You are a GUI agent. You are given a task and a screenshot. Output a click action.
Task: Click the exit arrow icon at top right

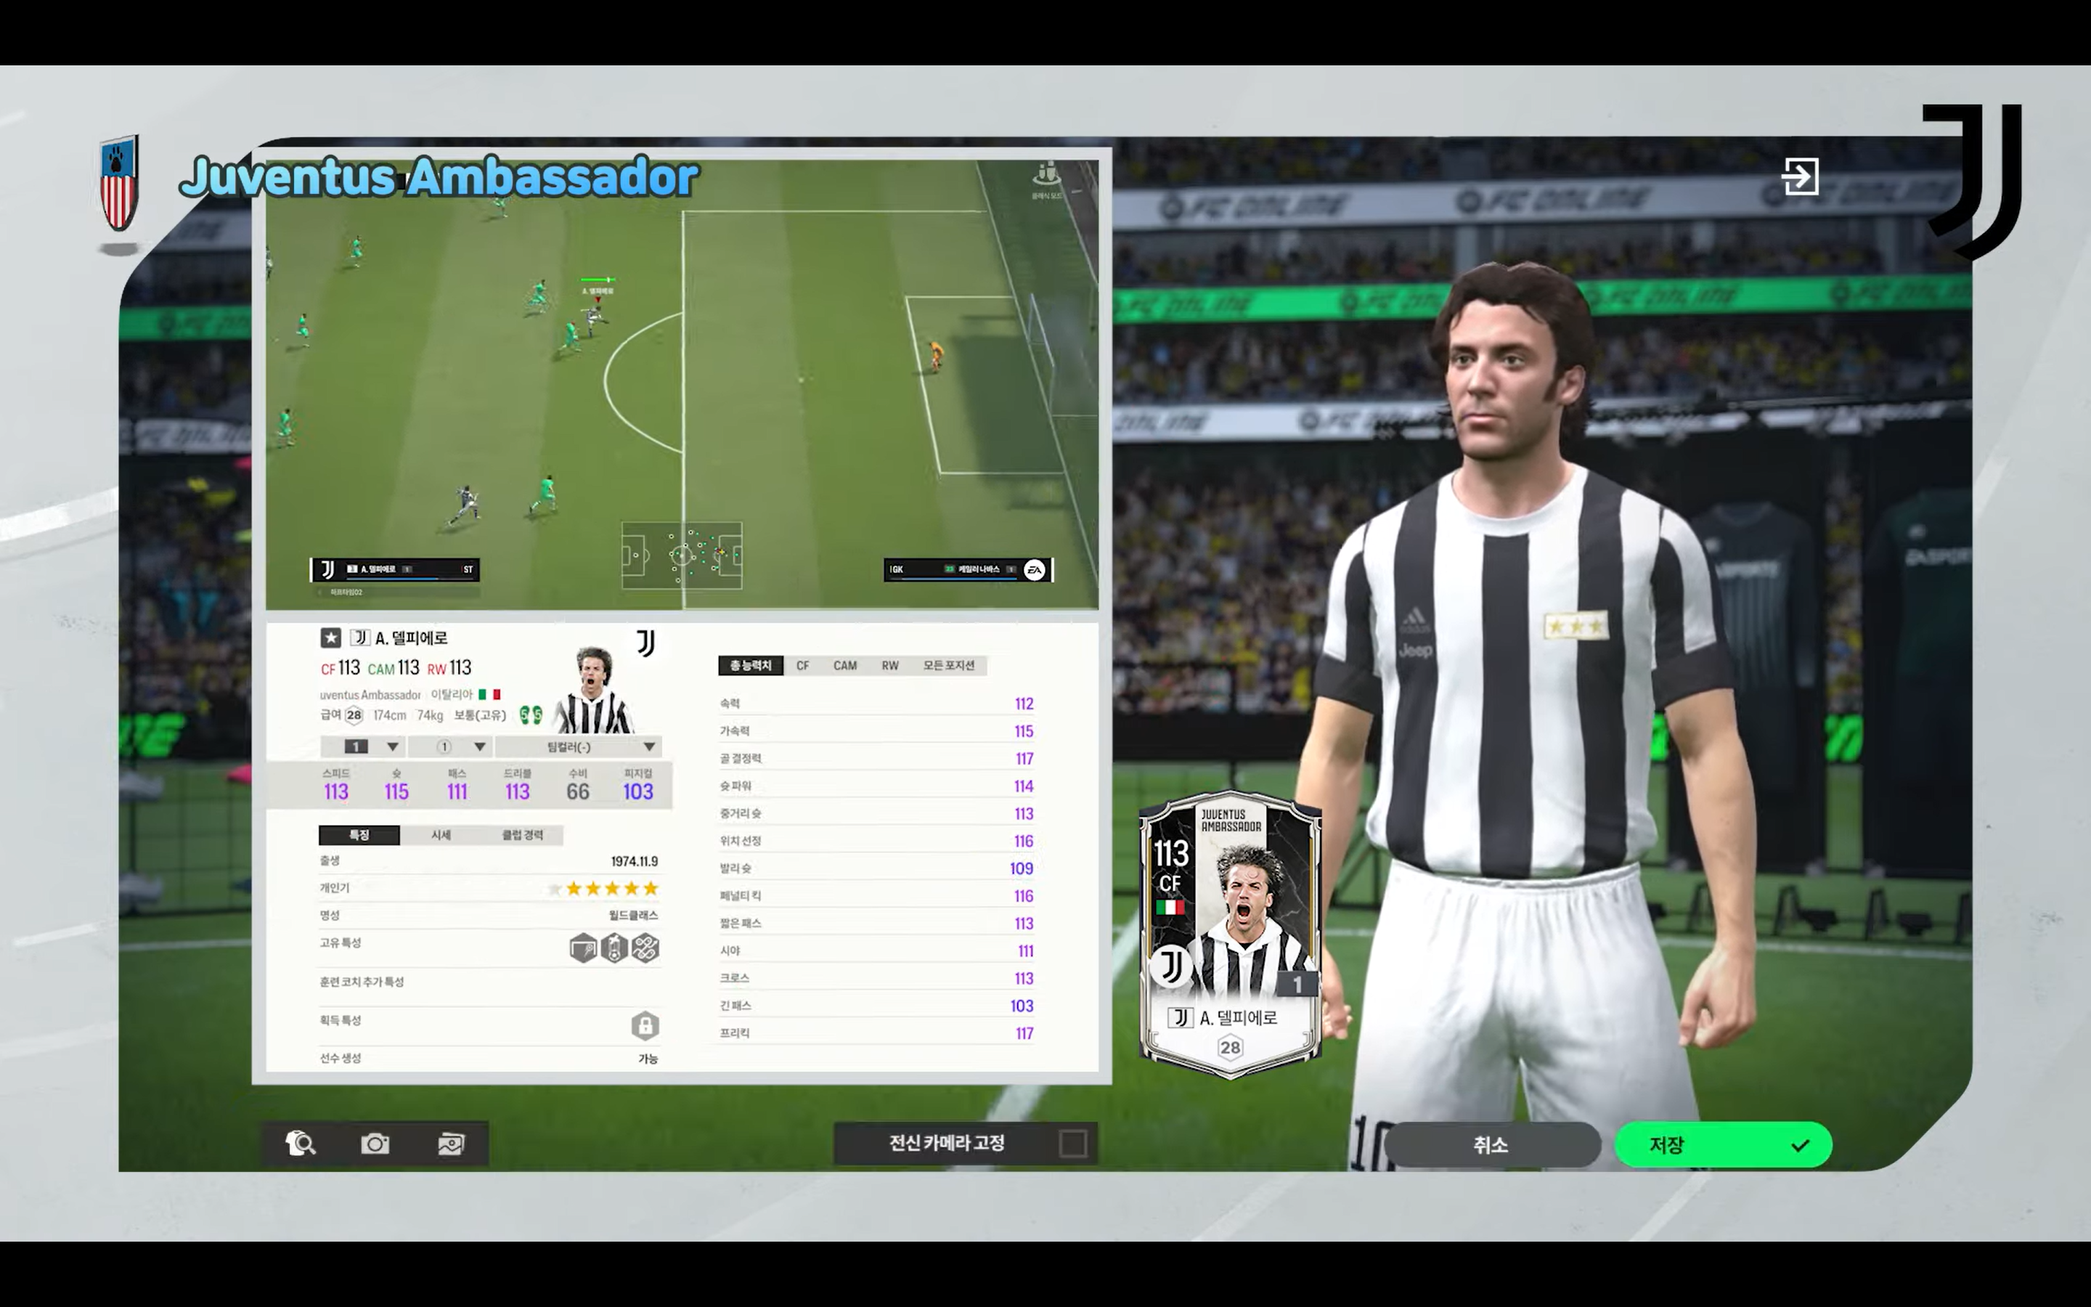(1800, 176)
